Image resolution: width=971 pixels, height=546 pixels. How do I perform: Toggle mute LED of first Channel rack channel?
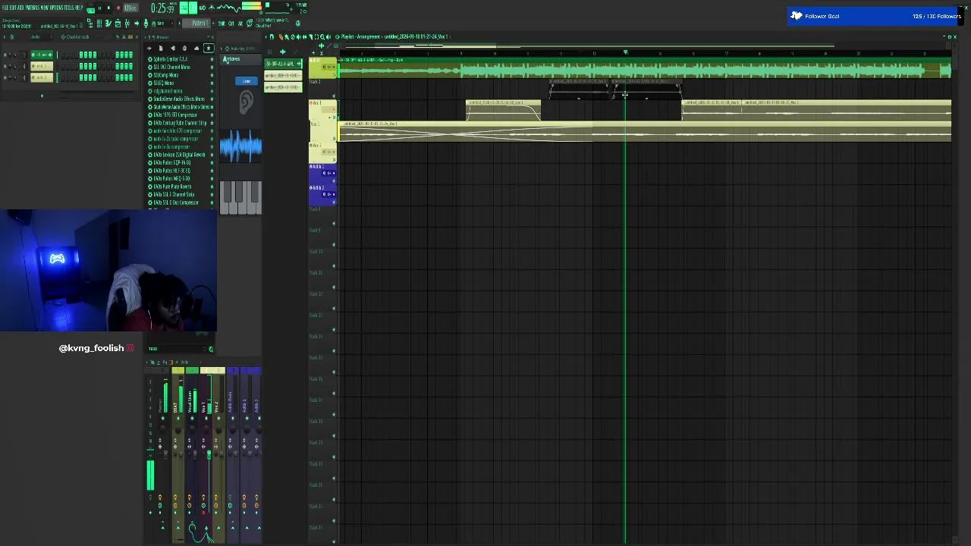pyautogui.click(x=5, y=55)
